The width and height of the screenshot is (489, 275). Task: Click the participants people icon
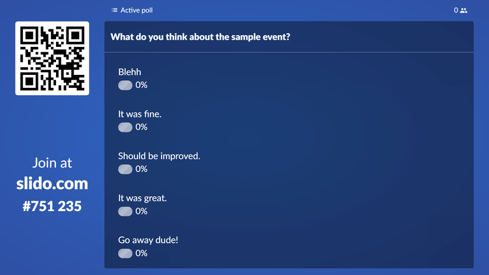click(464, 10)
